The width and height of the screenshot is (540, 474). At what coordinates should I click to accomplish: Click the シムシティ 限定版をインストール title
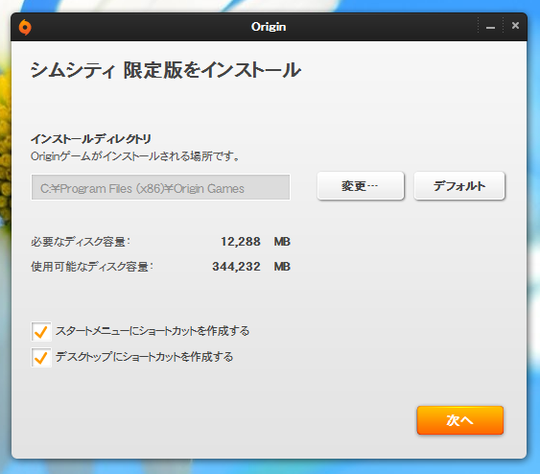coord(166,70)
